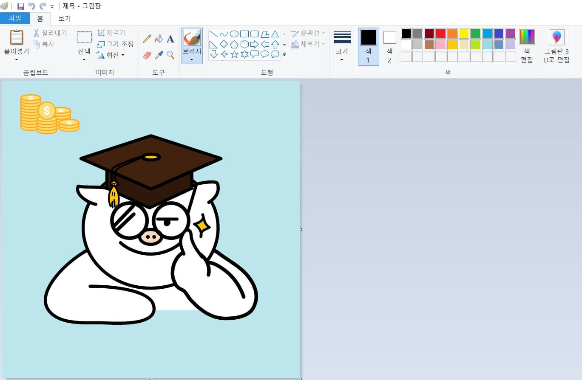582x380 pixels.
Task: Choose the Oval shape
Action: pyautogui.click(x=234, y=34)
